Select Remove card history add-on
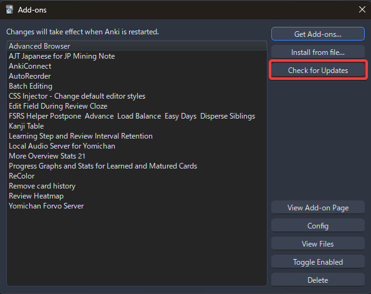The image size is (371, 294). click(x=137, y=186)
